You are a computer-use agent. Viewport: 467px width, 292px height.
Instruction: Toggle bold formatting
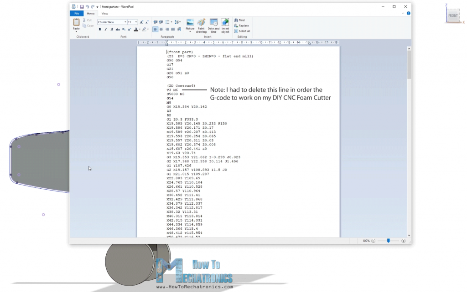point(100,29)
